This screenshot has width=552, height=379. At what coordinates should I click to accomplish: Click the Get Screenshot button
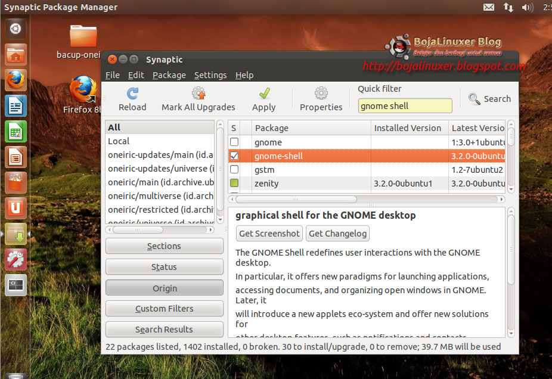(269, 234)
